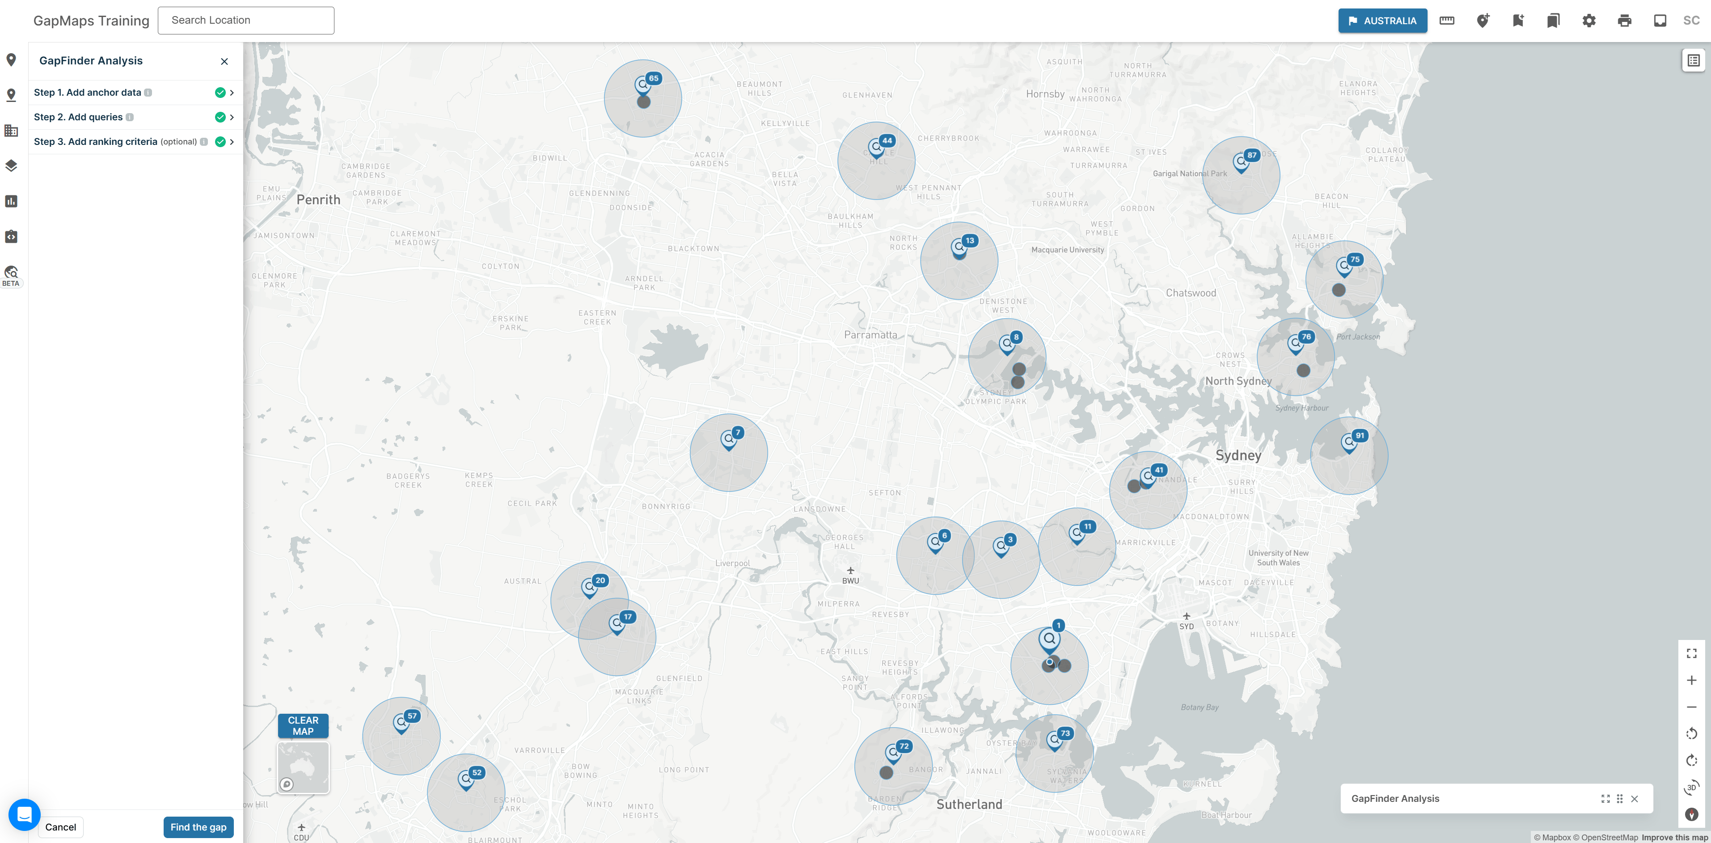Click the floating widget drag-handle dots
Viewport: 1711px width, 843px height.
click(1620, 798)
